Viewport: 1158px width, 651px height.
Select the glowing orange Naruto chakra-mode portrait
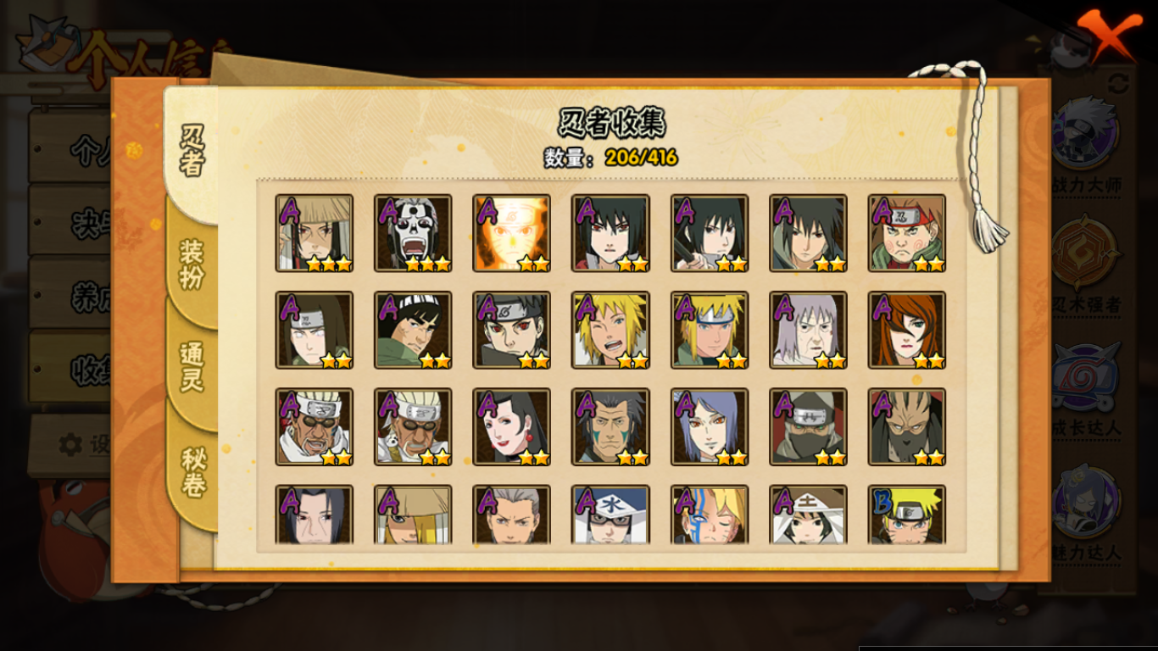[511, 233]
